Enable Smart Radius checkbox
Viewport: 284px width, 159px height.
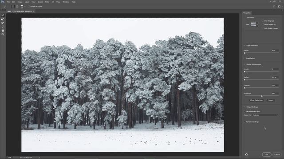coord(245,58)
